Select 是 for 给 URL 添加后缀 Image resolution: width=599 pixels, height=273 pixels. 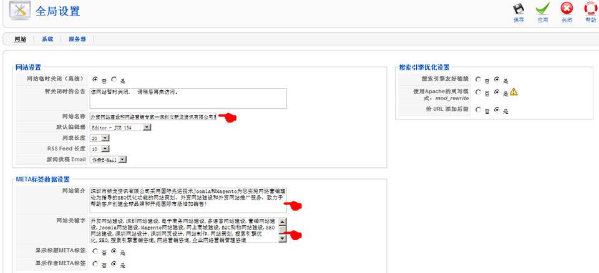[x=497, y=109]
